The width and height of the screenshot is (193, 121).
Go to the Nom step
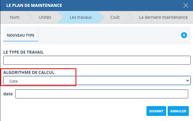15,17
